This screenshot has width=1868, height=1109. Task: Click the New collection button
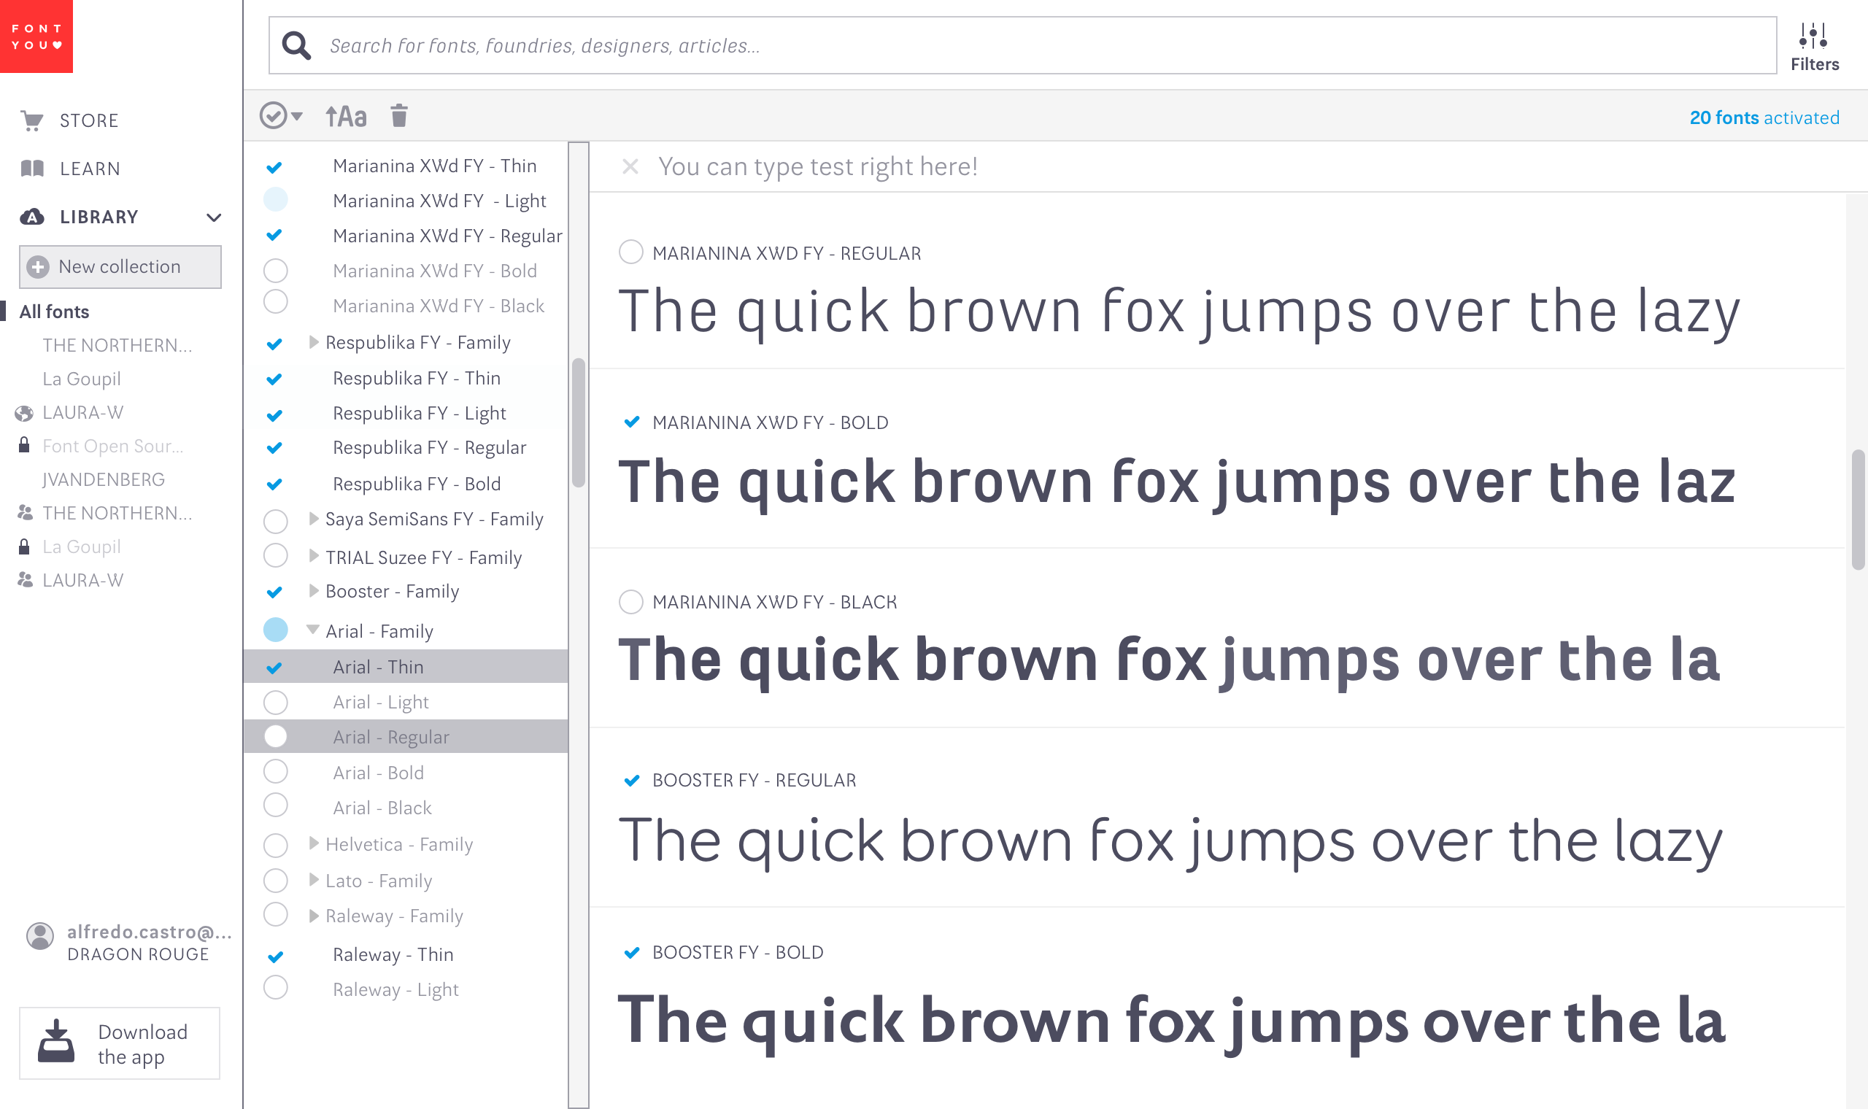(120, 267)
